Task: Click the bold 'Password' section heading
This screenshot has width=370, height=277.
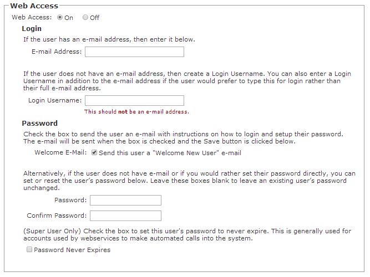Action: 39,124
